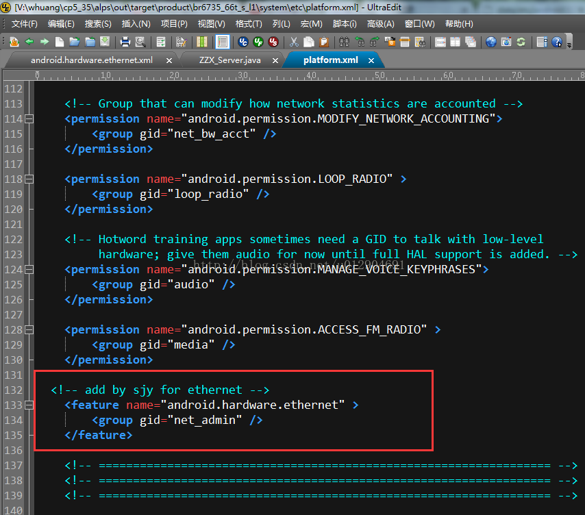Viewport: 585px width, 515px height.
Task: Click Find Next binoculars icon
Action: pyautogui.click(x=375, y=42)
